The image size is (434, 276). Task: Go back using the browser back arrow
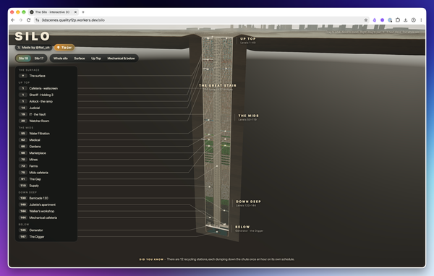pyautogui.click(x=13, y=20)
